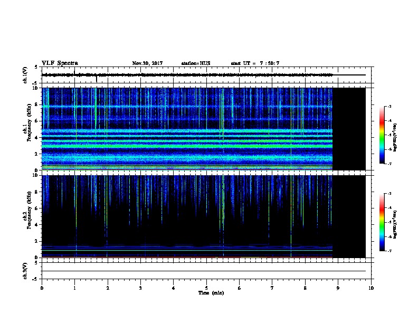Click the ch.1 color scale log(PSD) label
Screen dimensions: 418x323
[x=395, y=138]
